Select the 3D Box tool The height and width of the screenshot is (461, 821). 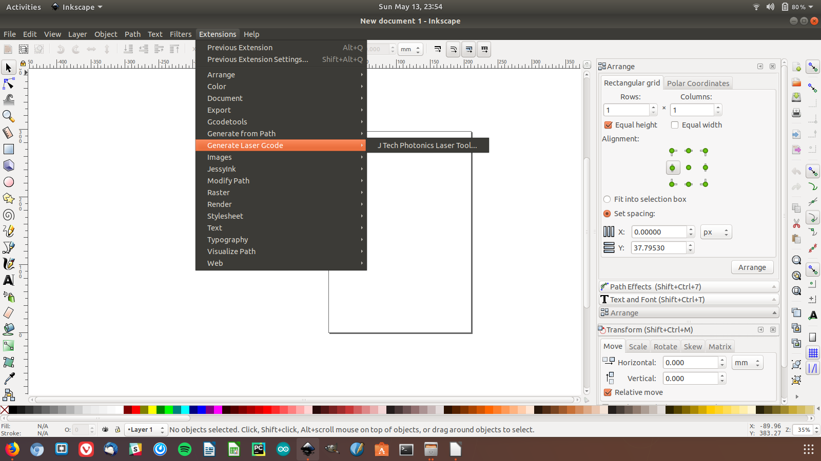coord(8,165)
